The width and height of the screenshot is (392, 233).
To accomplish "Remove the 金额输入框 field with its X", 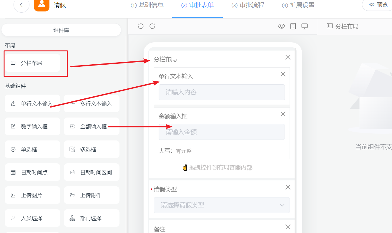I will pos(283,114).
